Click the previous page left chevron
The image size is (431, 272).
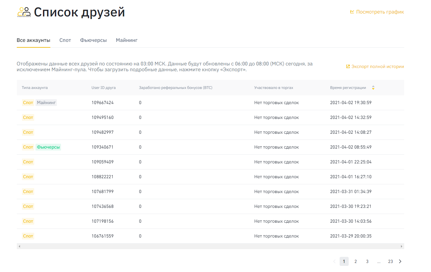(x=334, y=261)
